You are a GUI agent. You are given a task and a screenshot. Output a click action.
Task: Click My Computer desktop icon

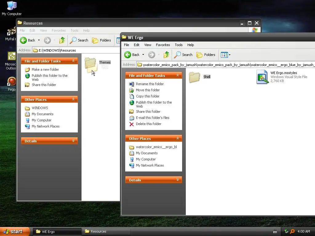point(12,8)
